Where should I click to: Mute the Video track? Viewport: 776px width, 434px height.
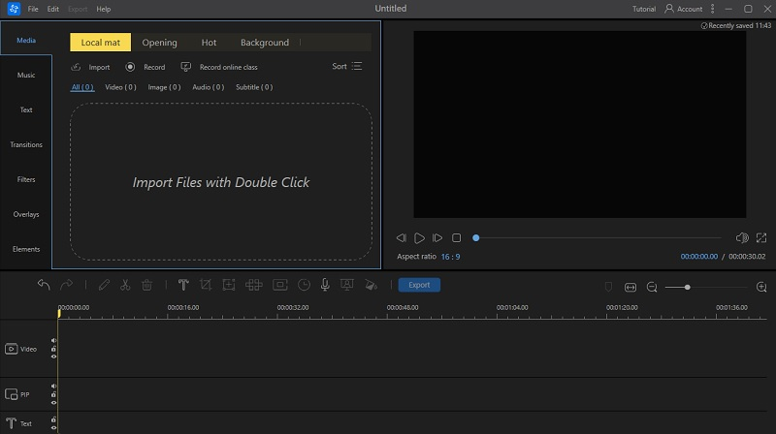coord(53,341)
